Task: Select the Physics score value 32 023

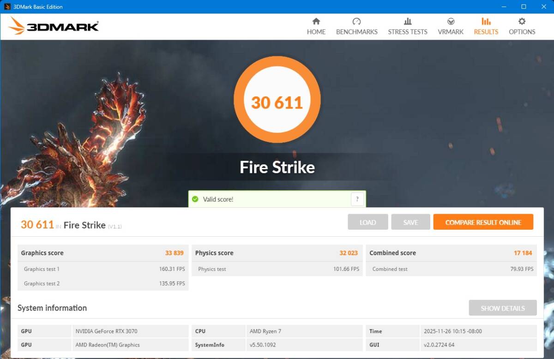Action: point(349,253)
